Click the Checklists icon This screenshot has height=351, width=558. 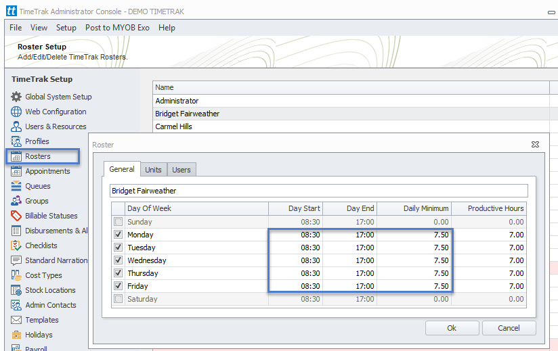pyautogui.click(x=16, y=245)
